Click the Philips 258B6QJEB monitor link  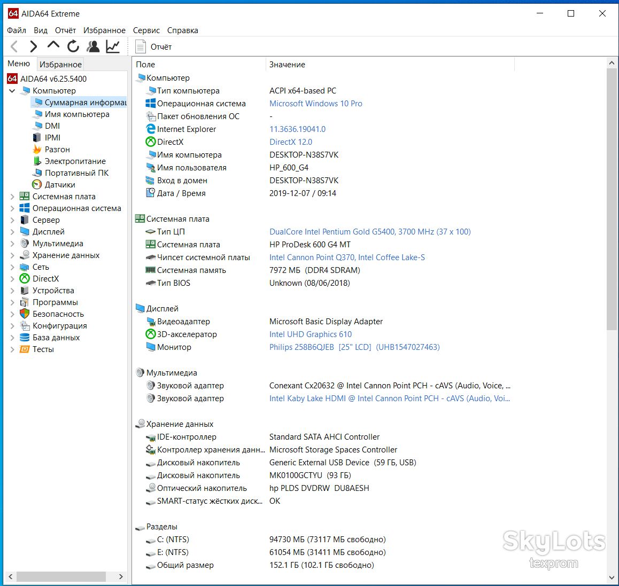354,347
